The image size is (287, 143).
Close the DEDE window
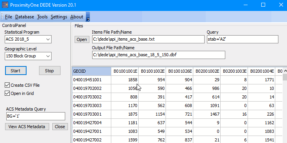coord(281,5)
